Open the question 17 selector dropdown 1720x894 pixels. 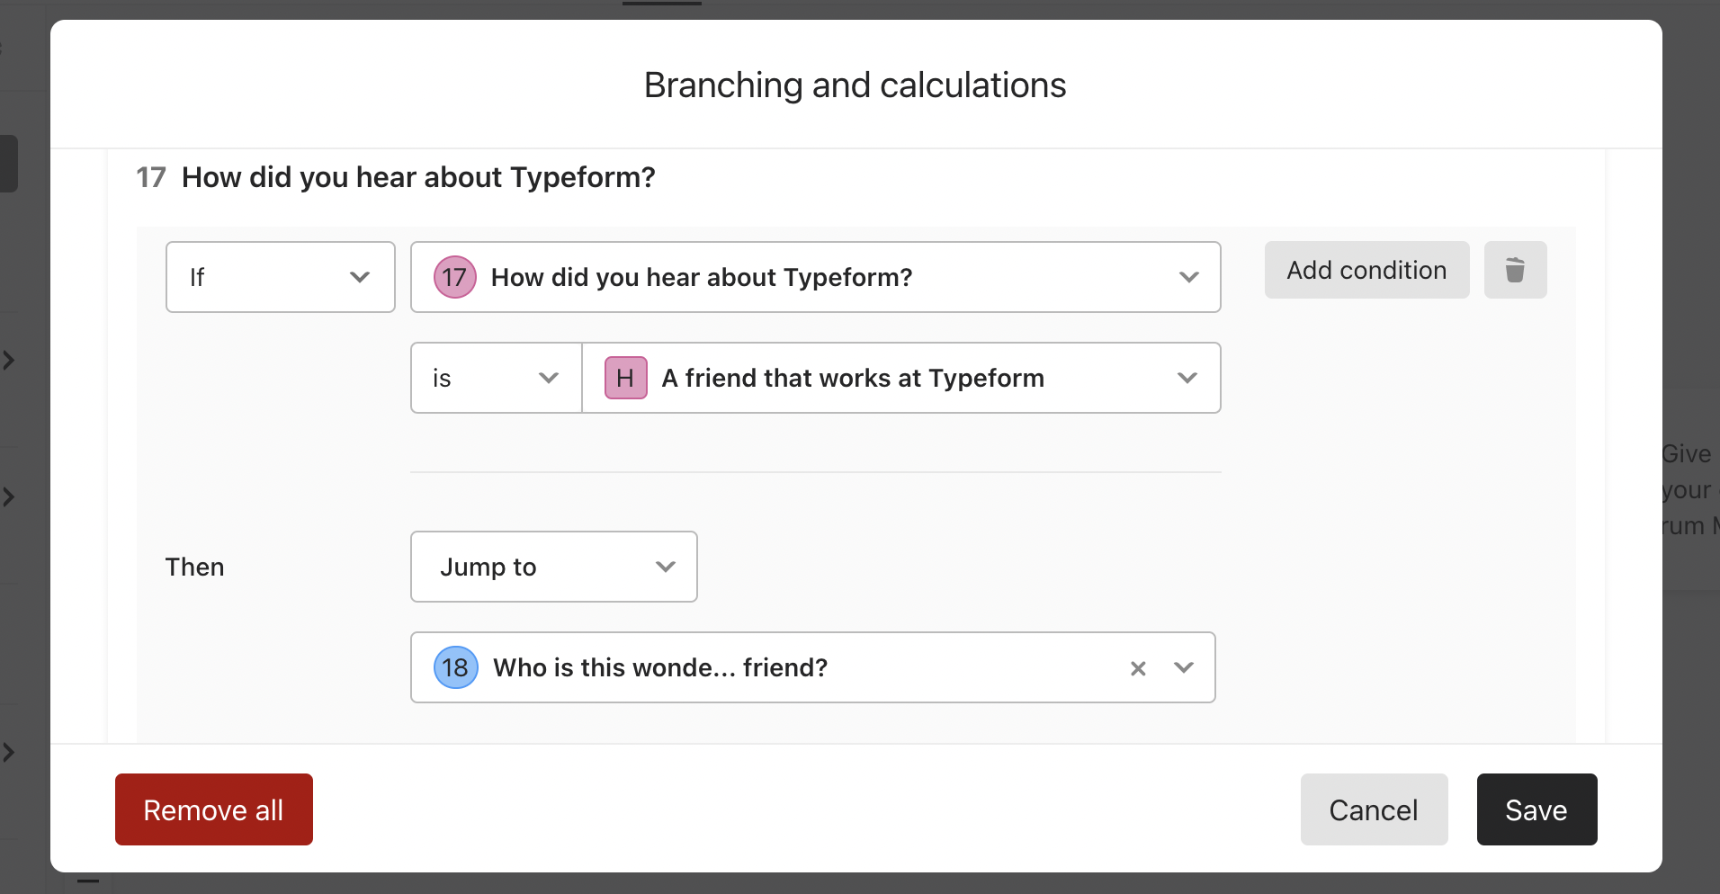816,277
